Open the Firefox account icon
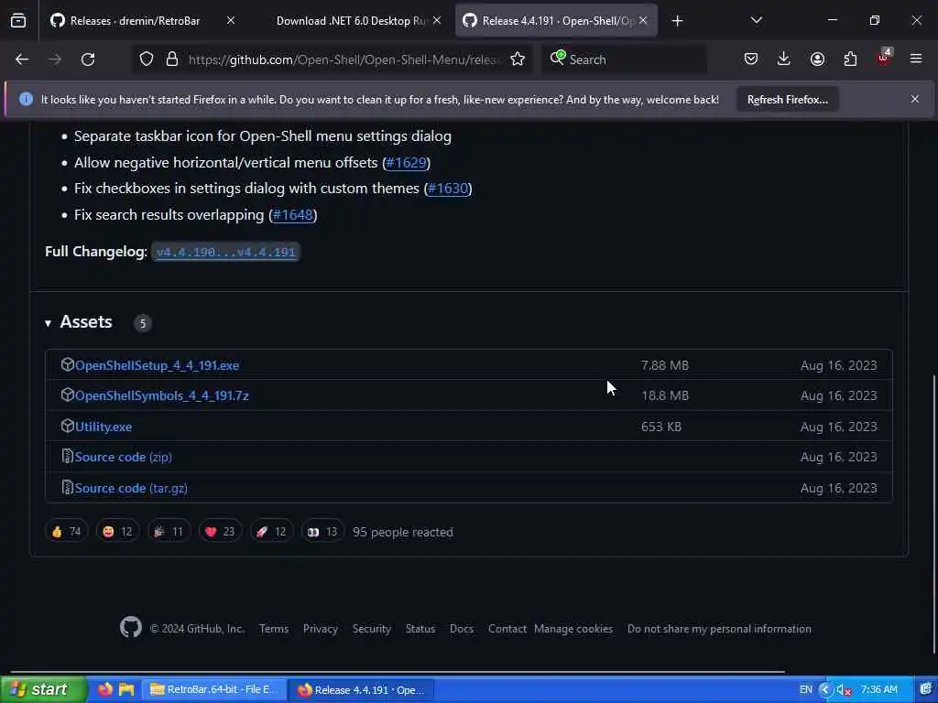 tap(817, 59)
